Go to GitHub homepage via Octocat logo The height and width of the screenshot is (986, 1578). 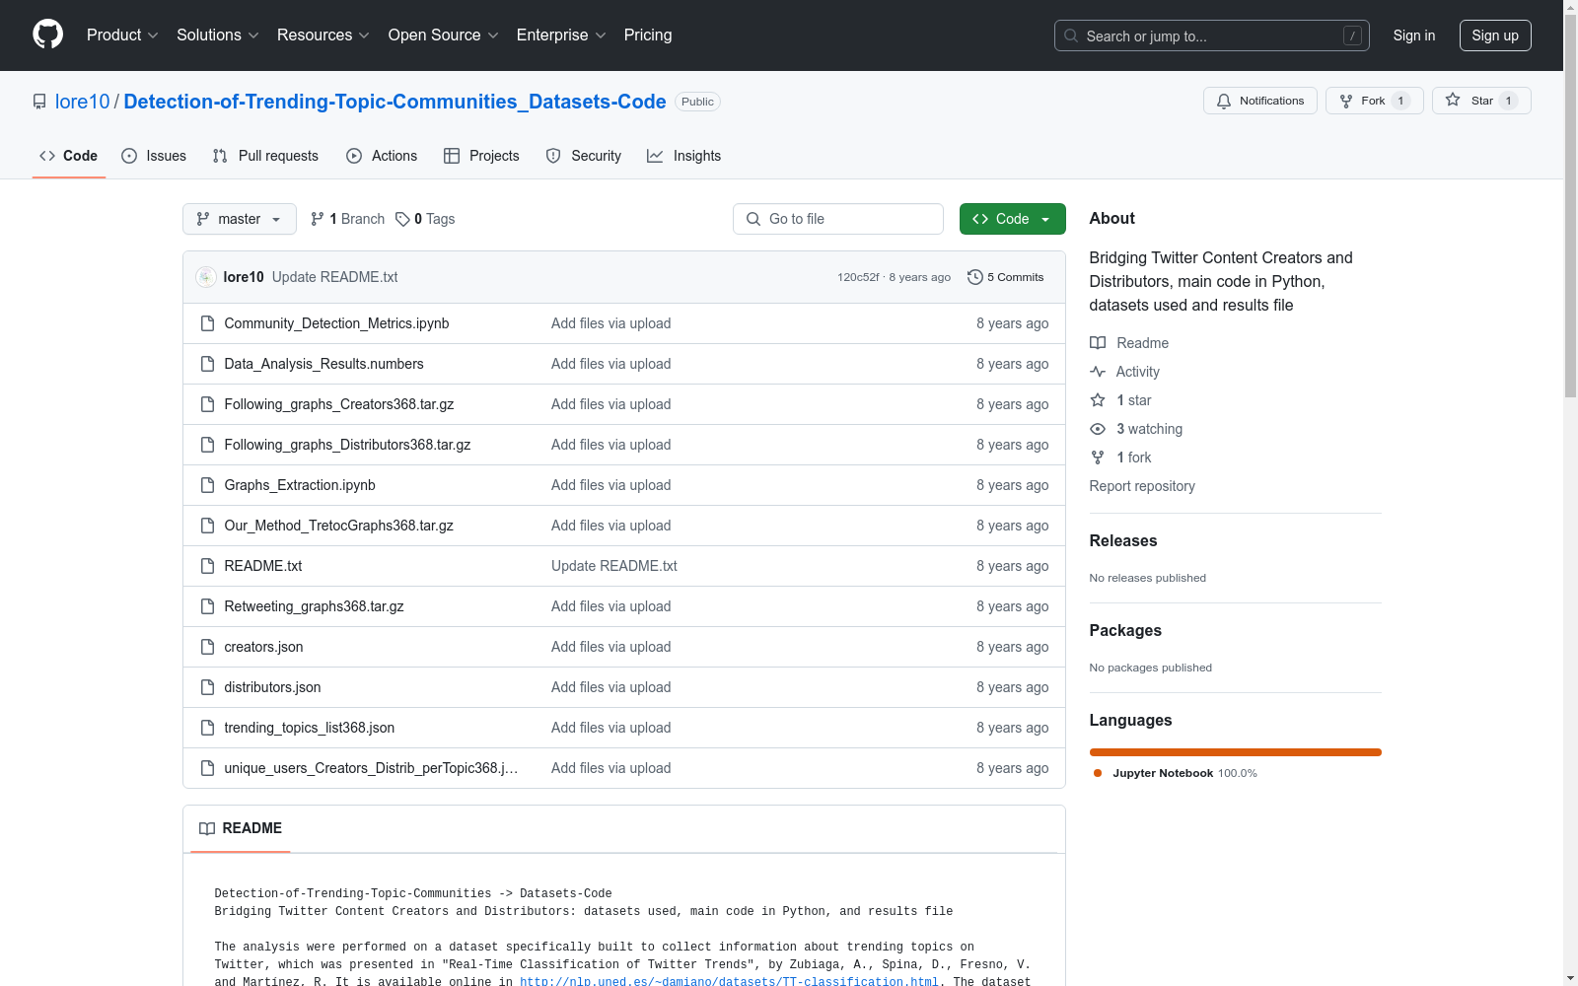tap(47, 35)
